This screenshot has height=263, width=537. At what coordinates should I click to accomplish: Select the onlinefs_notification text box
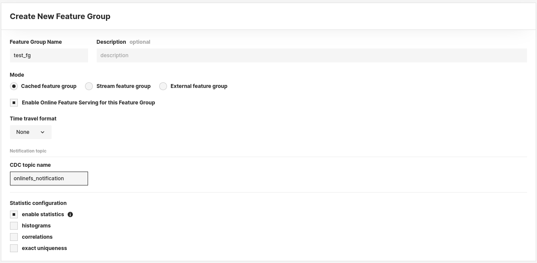click(49, 178)
